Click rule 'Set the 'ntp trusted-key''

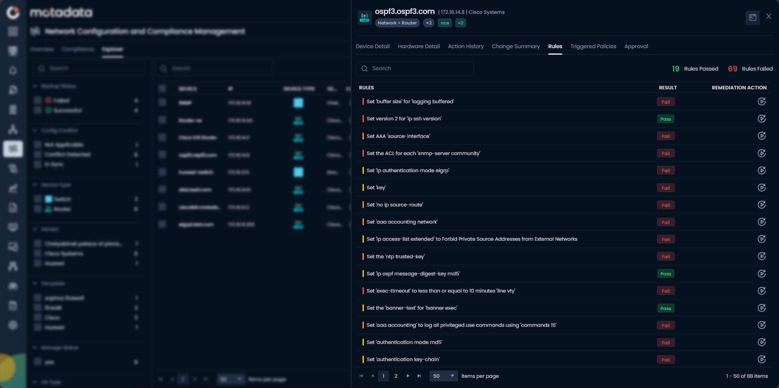pos(396,256)
